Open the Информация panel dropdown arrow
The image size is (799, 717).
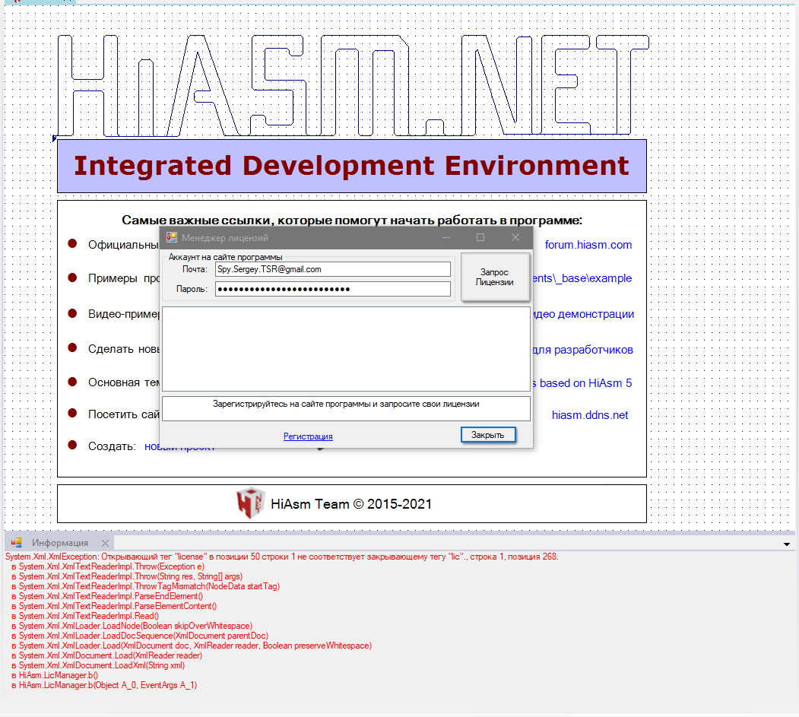[x=787, y=544]
